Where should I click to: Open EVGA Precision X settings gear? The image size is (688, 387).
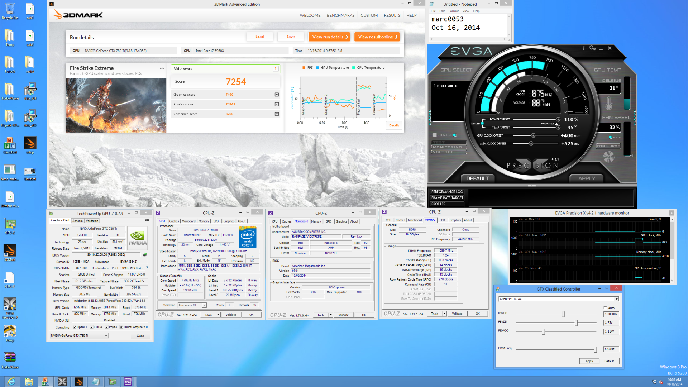click(x=592, y=48)
